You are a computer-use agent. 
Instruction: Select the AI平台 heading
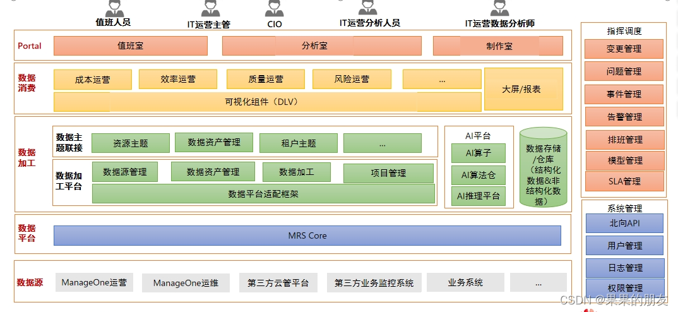479,135
